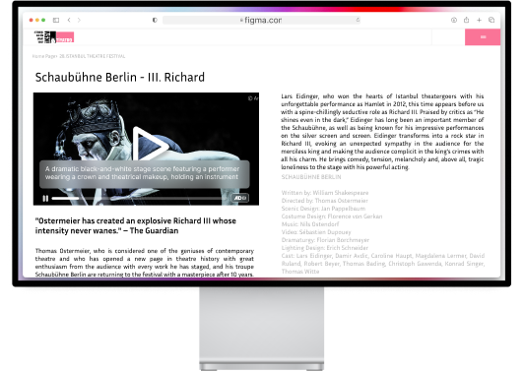Screen dimensions: 524x372
Task: Open the pink hamburger menu button
Action: [483, 37]
